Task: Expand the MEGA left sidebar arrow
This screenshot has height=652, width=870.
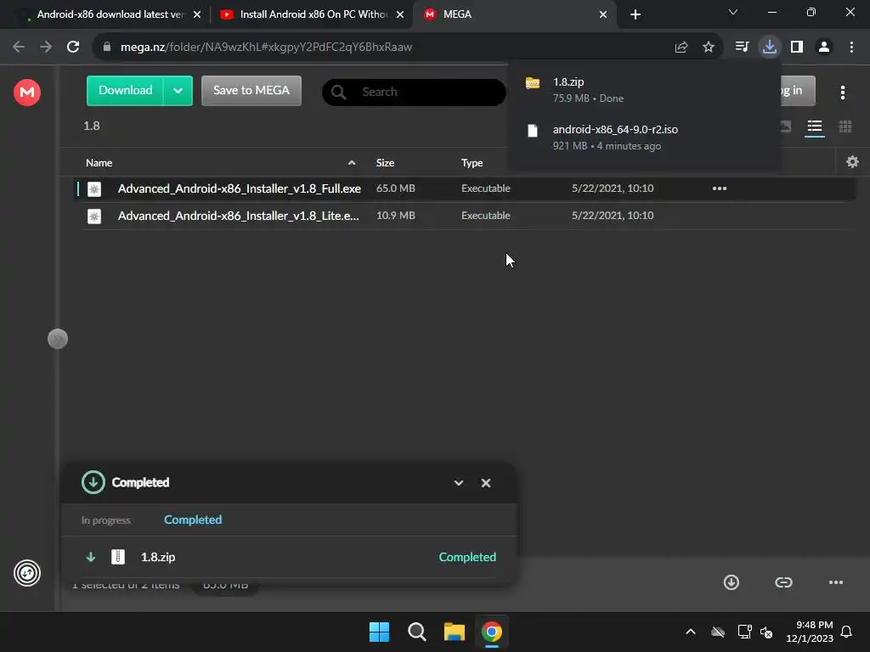Action: (x=58, y=339)
